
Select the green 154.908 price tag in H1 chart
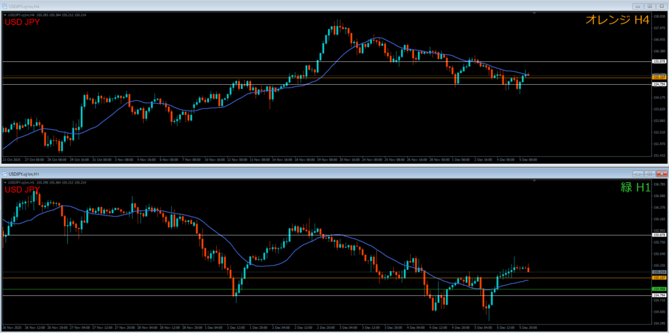(x=659, y=289)
